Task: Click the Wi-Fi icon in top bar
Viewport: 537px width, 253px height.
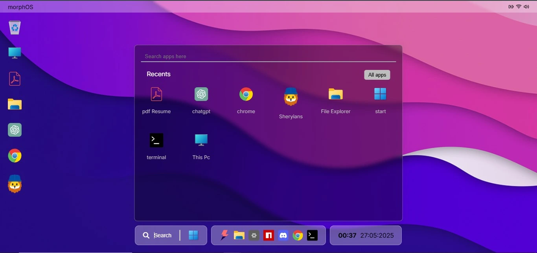Action: pos(519,7)
